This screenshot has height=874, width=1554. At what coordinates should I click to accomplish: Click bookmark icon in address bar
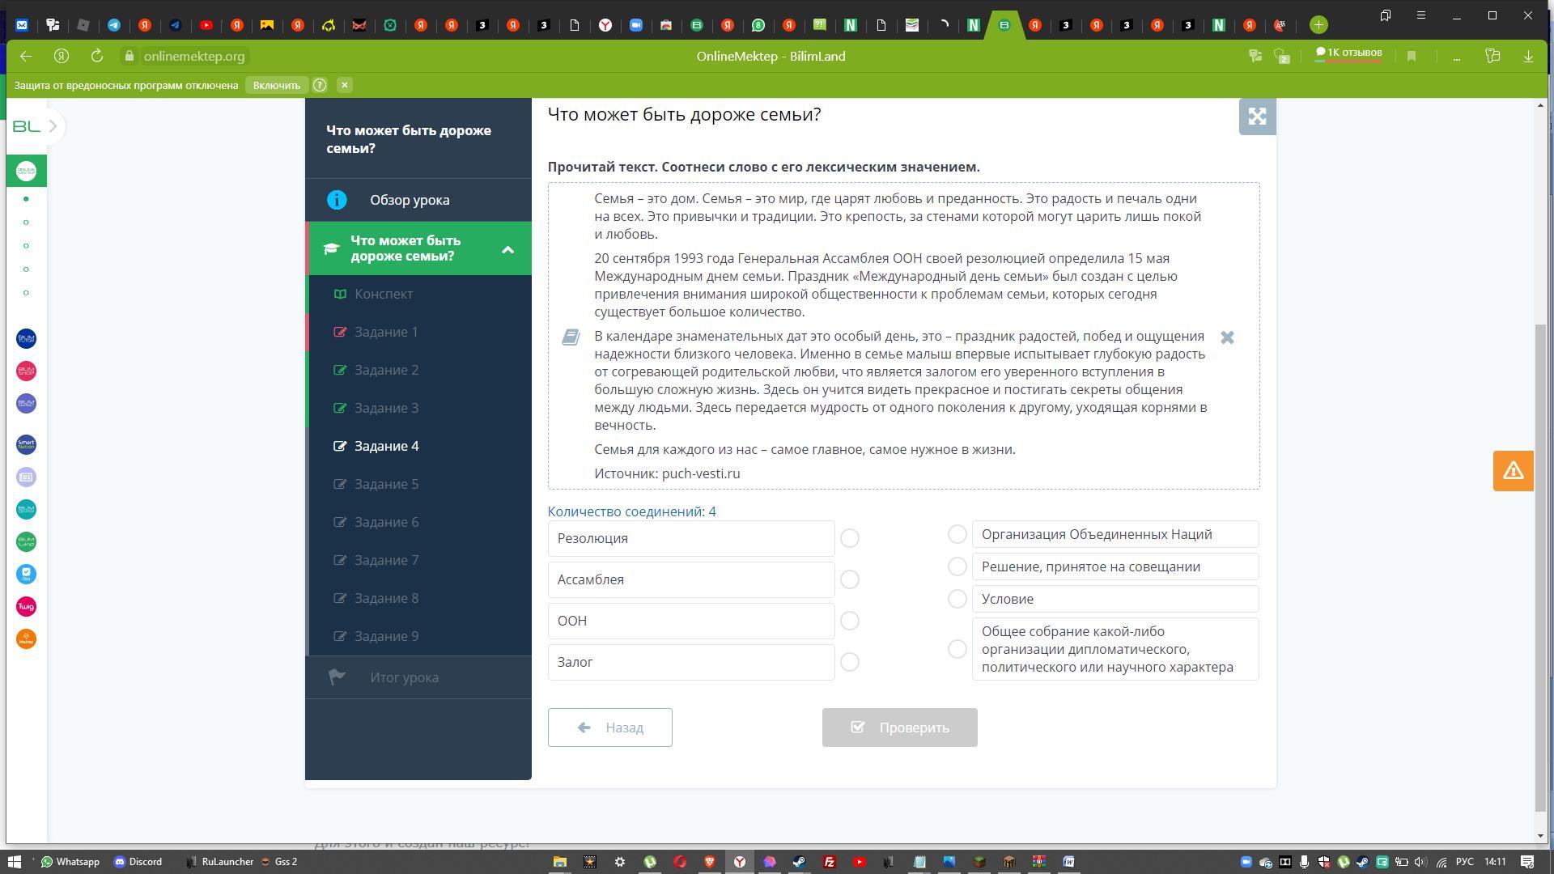1412,56
